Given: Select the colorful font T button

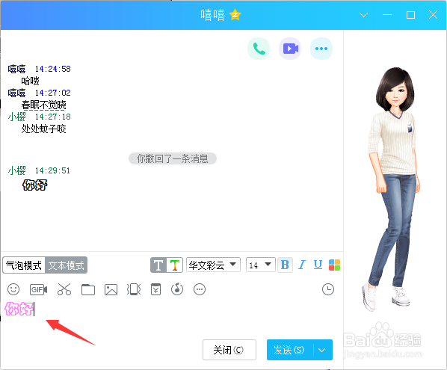Looking at the screenshot, I should point(174,265).
